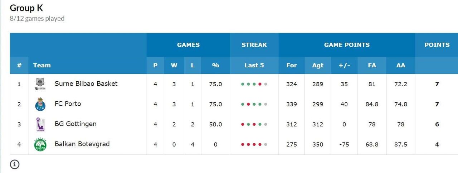458x173 pixels.
Task: Click Surne Bilbao's red loss streak dot
Action: [260, 84]
